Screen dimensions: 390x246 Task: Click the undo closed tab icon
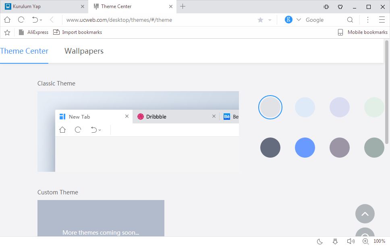35,20
